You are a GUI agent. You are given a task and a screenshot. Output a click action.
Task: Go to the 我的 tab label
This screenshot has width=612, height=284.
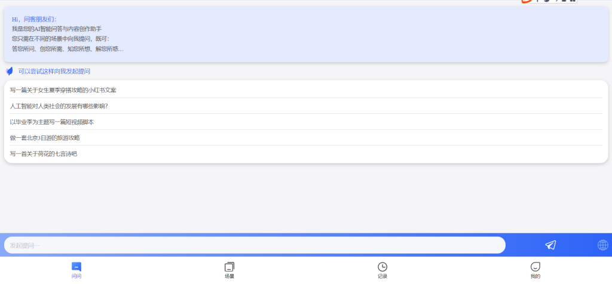tap(535, 277)
